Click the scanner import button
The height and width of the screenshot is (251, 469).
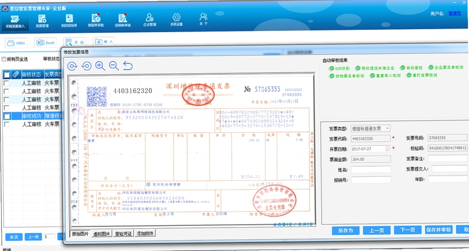[x=16, y=43]
